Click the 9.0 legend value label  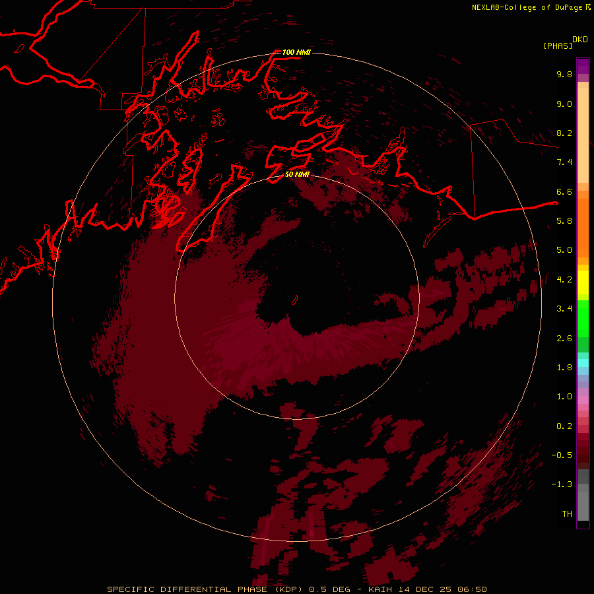pyautogui.click(x=564, y=104)
